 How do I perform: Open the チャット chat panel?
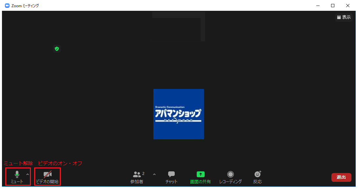pyautogui.click(x=171, y=177)
